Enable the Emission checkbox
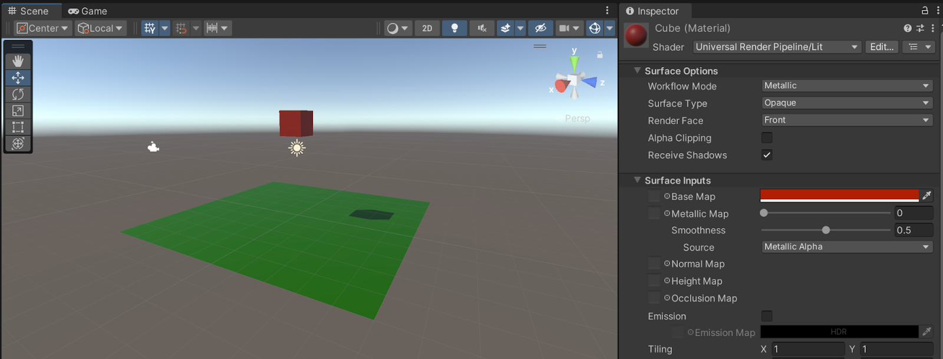 point(767,317)
